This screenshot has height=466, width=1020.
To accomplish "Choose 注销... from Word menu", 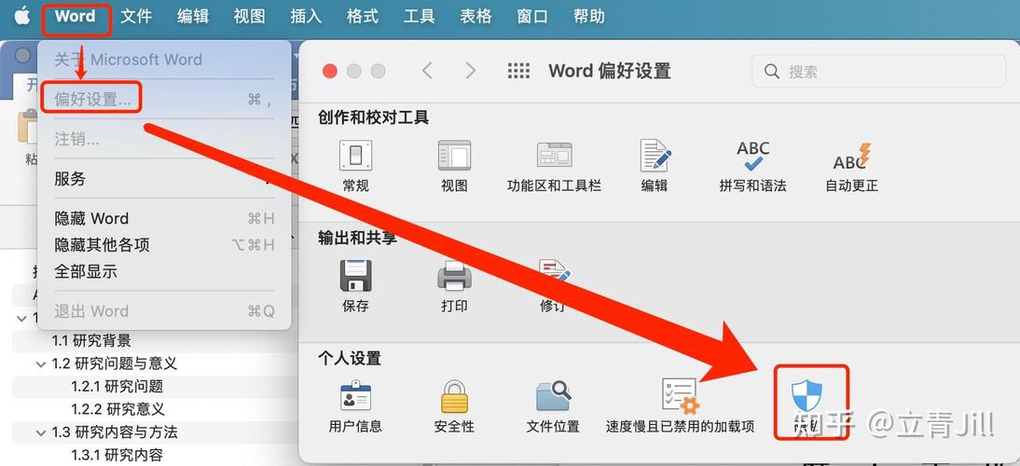I will [164, 139].
